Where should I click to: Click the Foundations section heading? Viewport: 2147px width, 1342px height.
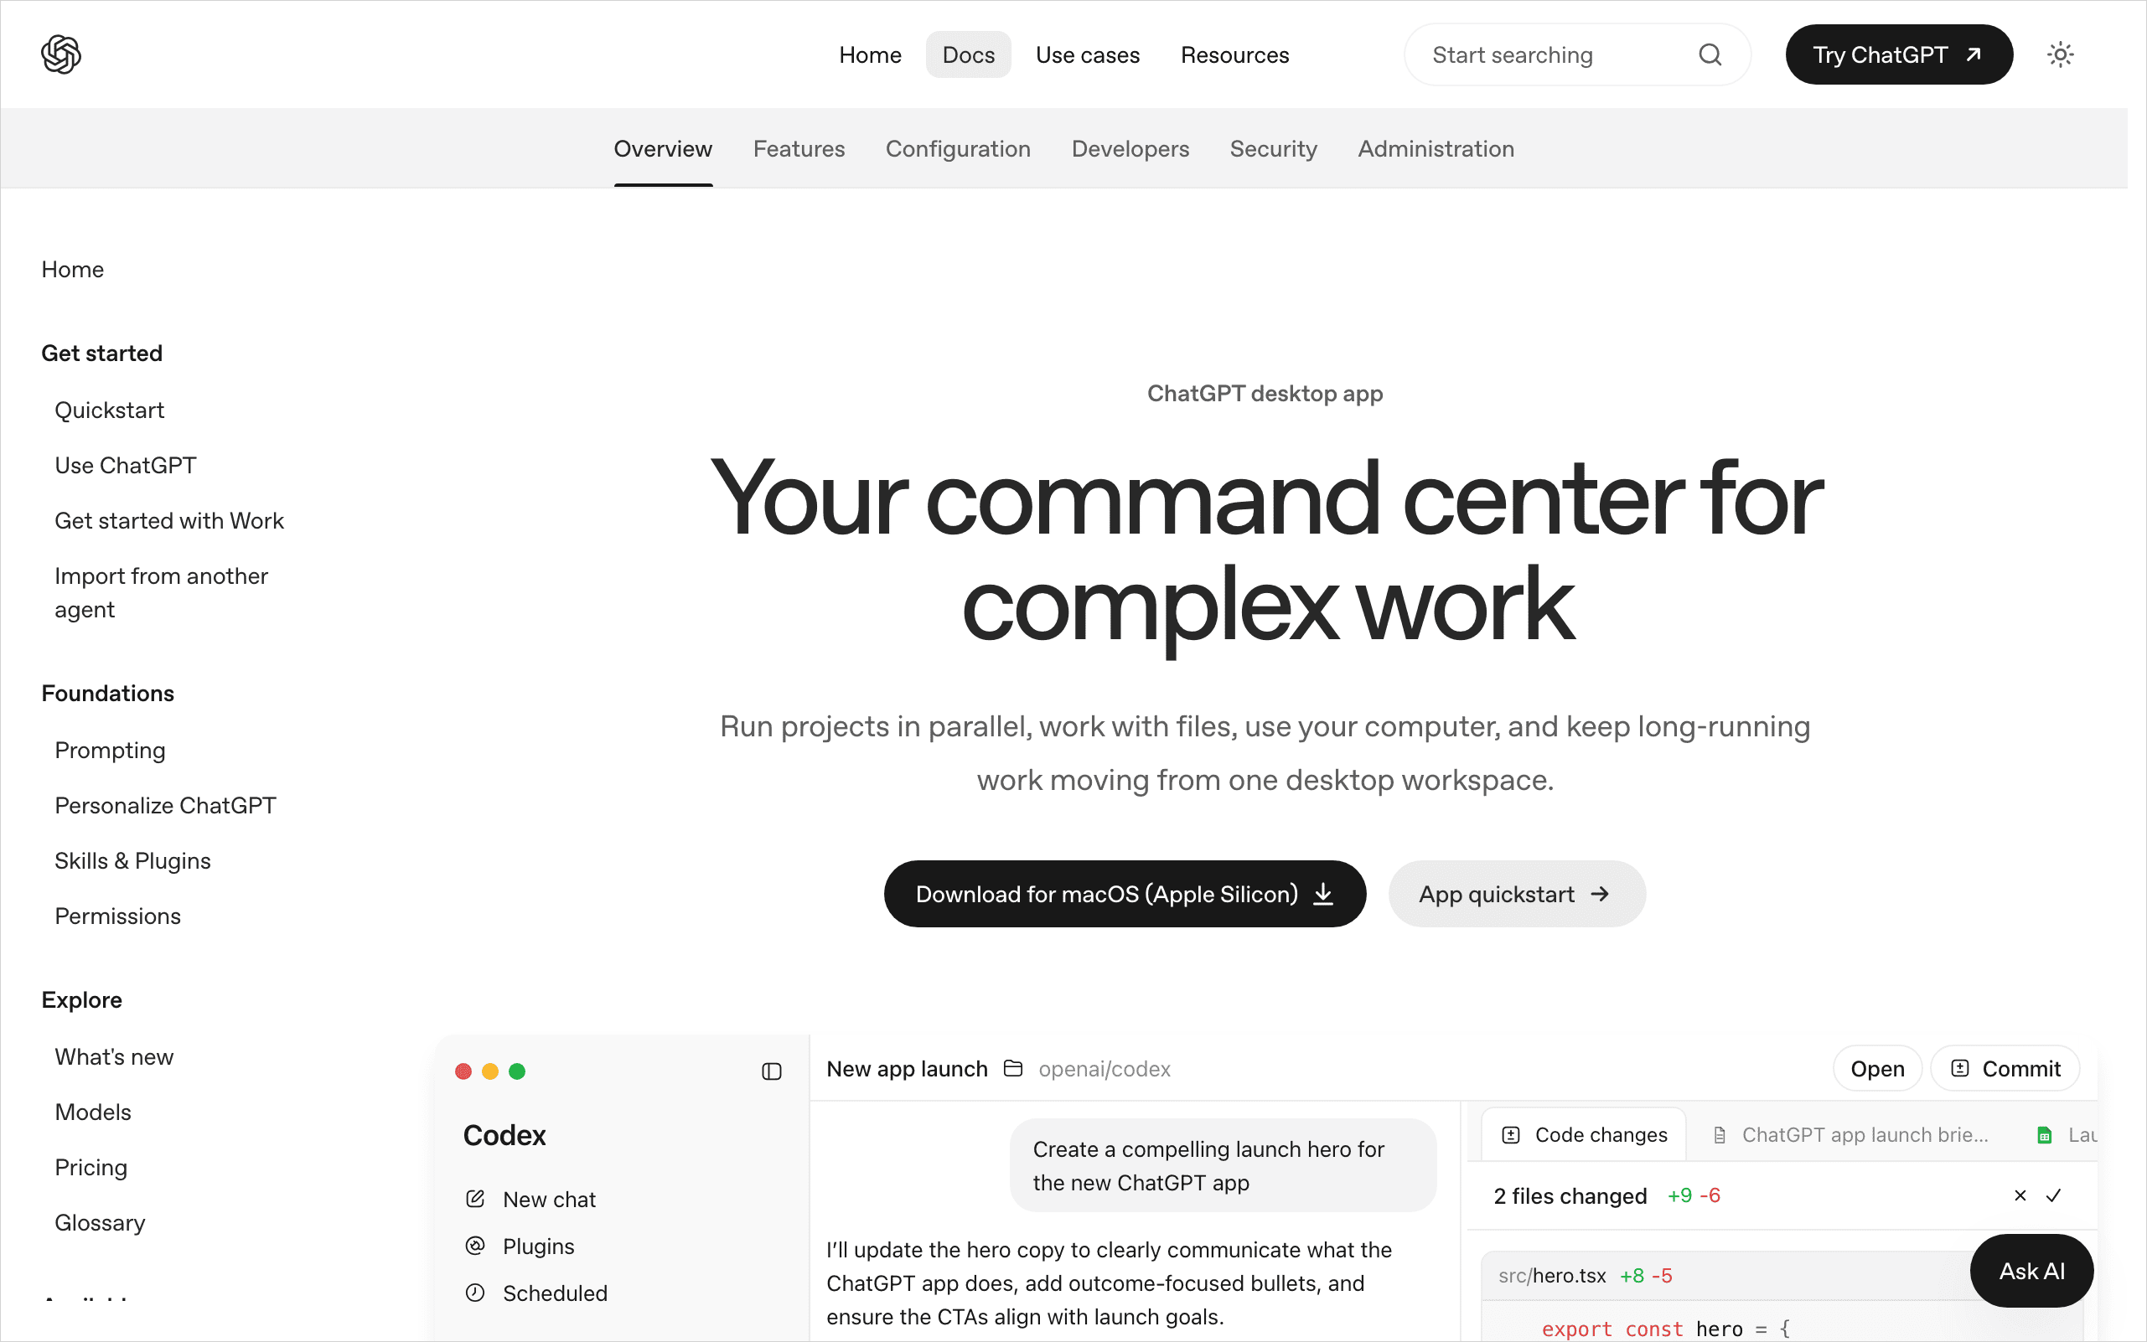107,693
